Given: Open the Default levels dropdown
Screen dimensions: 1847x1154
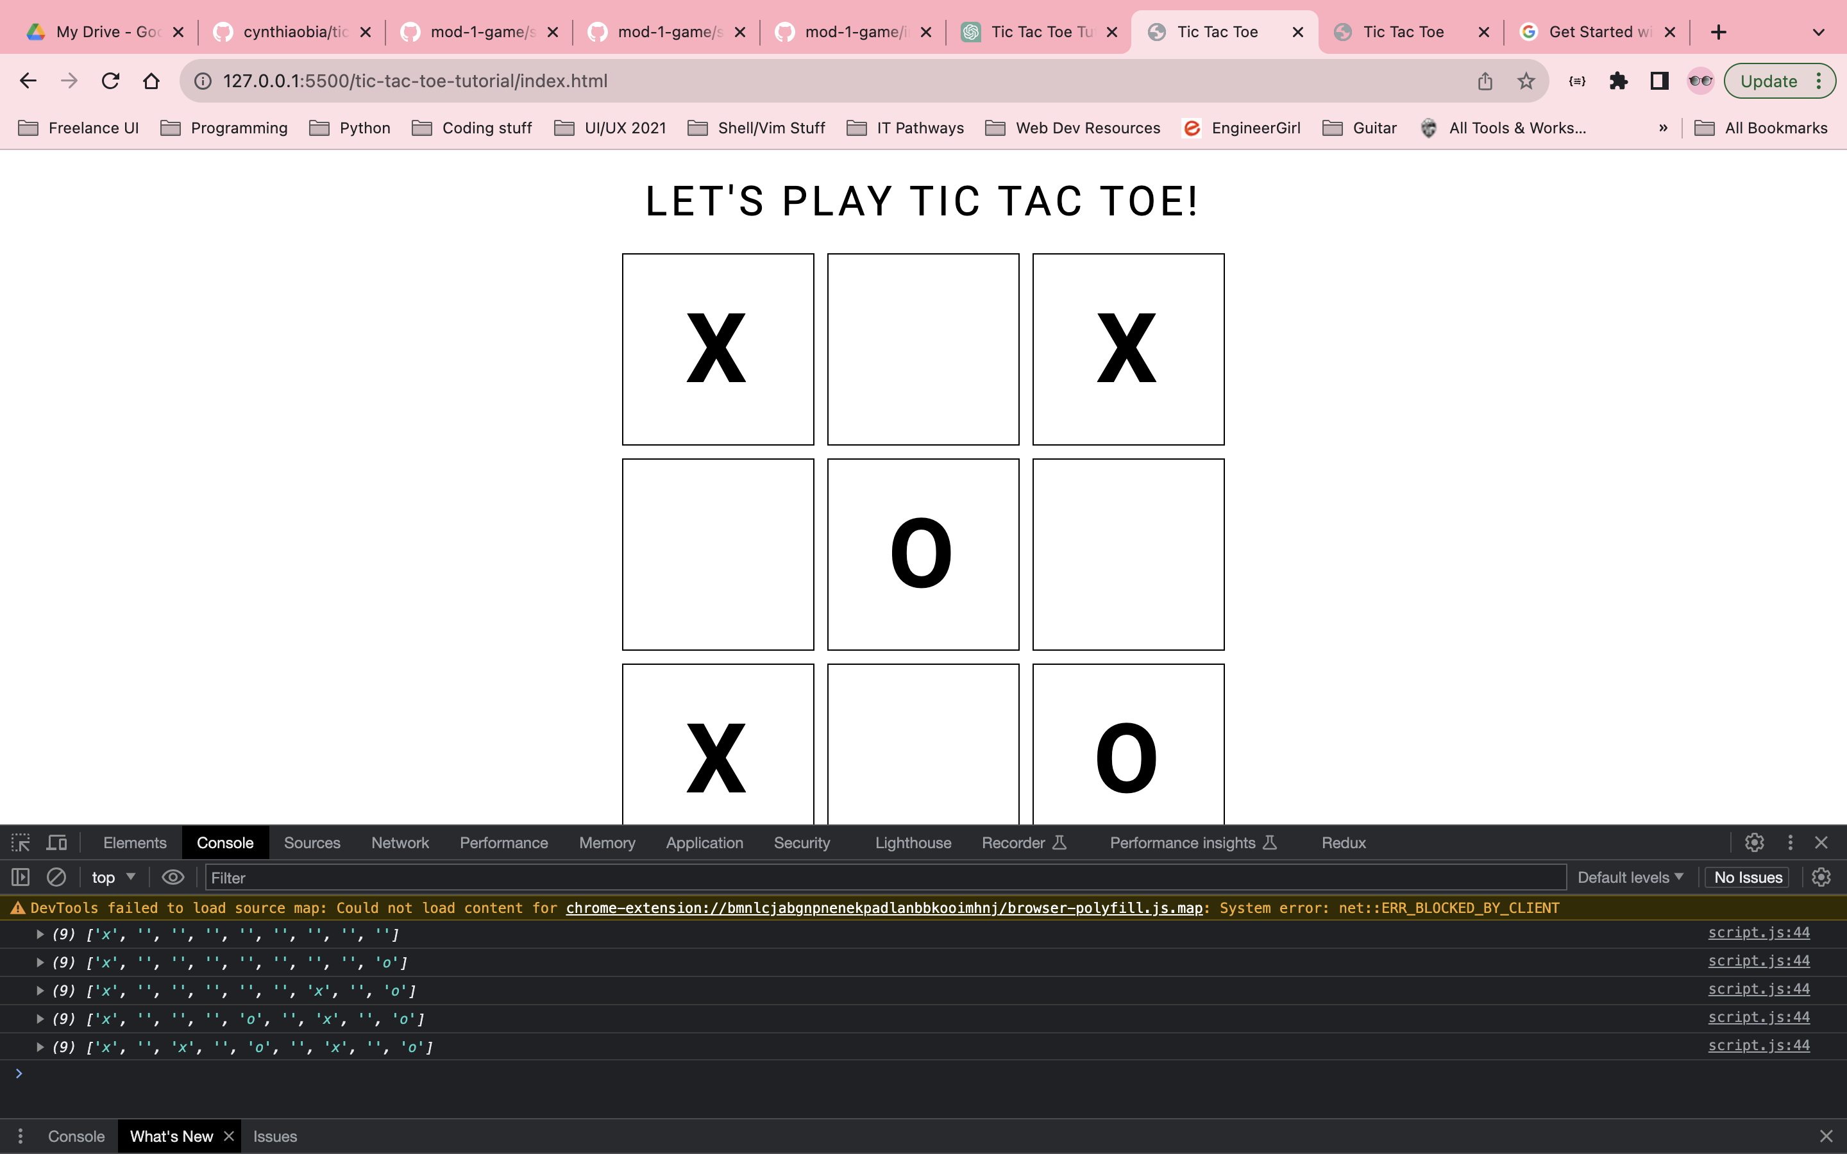Looking at the screenshot, I should [x=1630, y=877].
